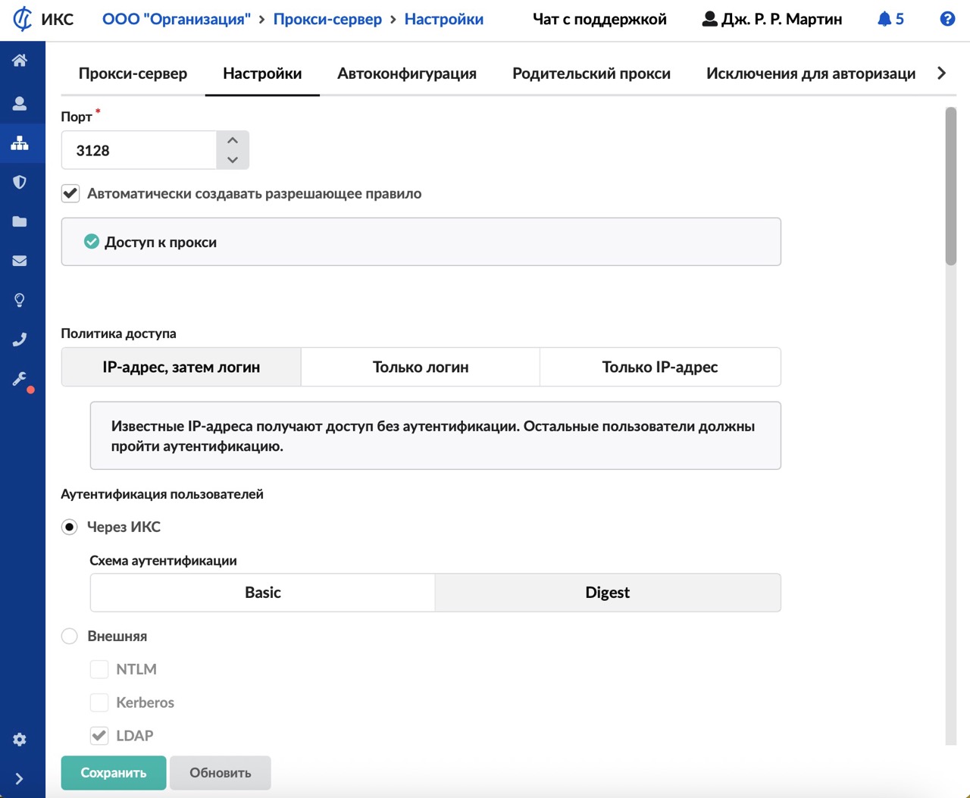
Task: Click the Сохранить button
Action: click(x=114, y=773)
